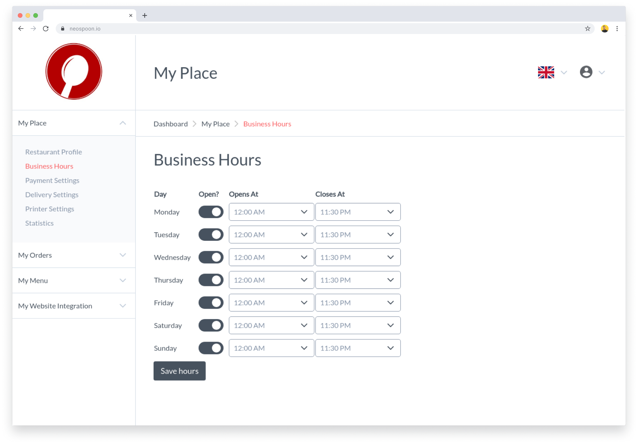Viewport: 638px width, 444px height.
Task: Click the Save hours button
Action: (x=180, y=371)
